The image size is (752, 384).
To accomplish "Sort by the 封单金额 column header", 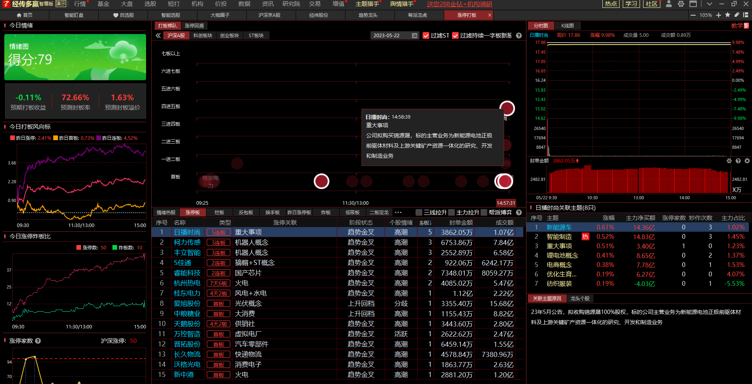I will (x=461, y=223).
